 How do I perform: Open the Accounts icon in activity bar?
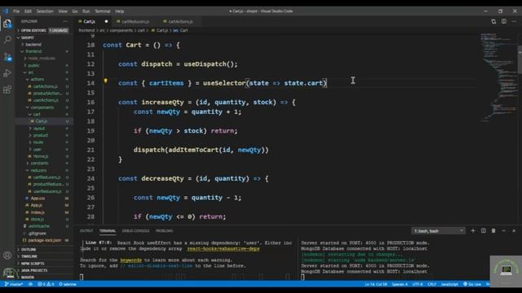[x=7, y=256]
